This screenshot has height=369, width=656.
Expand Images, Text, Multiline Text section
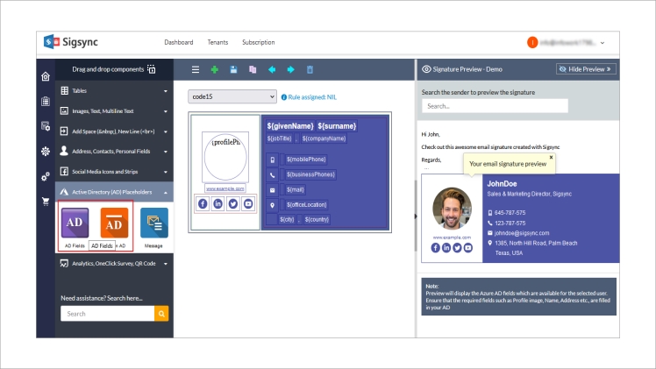[114, 111]
